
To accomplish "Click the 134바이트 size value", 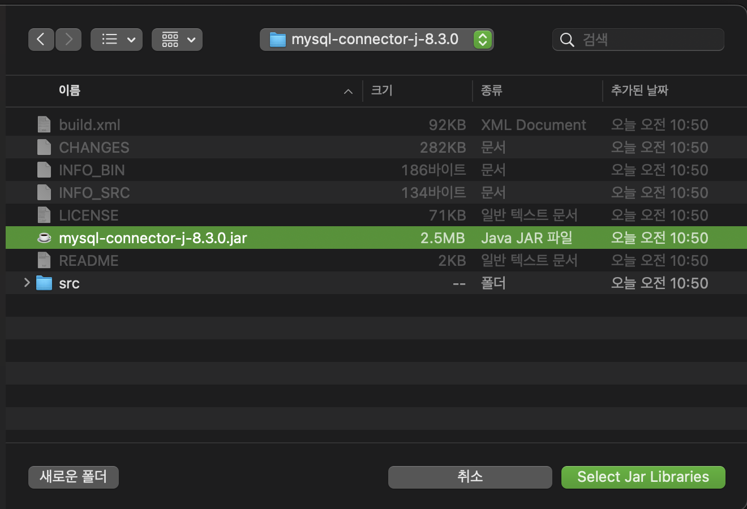I will (433, 192).
